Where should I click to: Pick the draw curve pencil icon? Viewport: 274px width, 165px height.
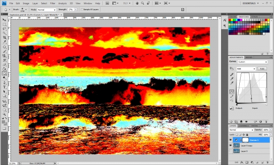[x=232, y=96]
